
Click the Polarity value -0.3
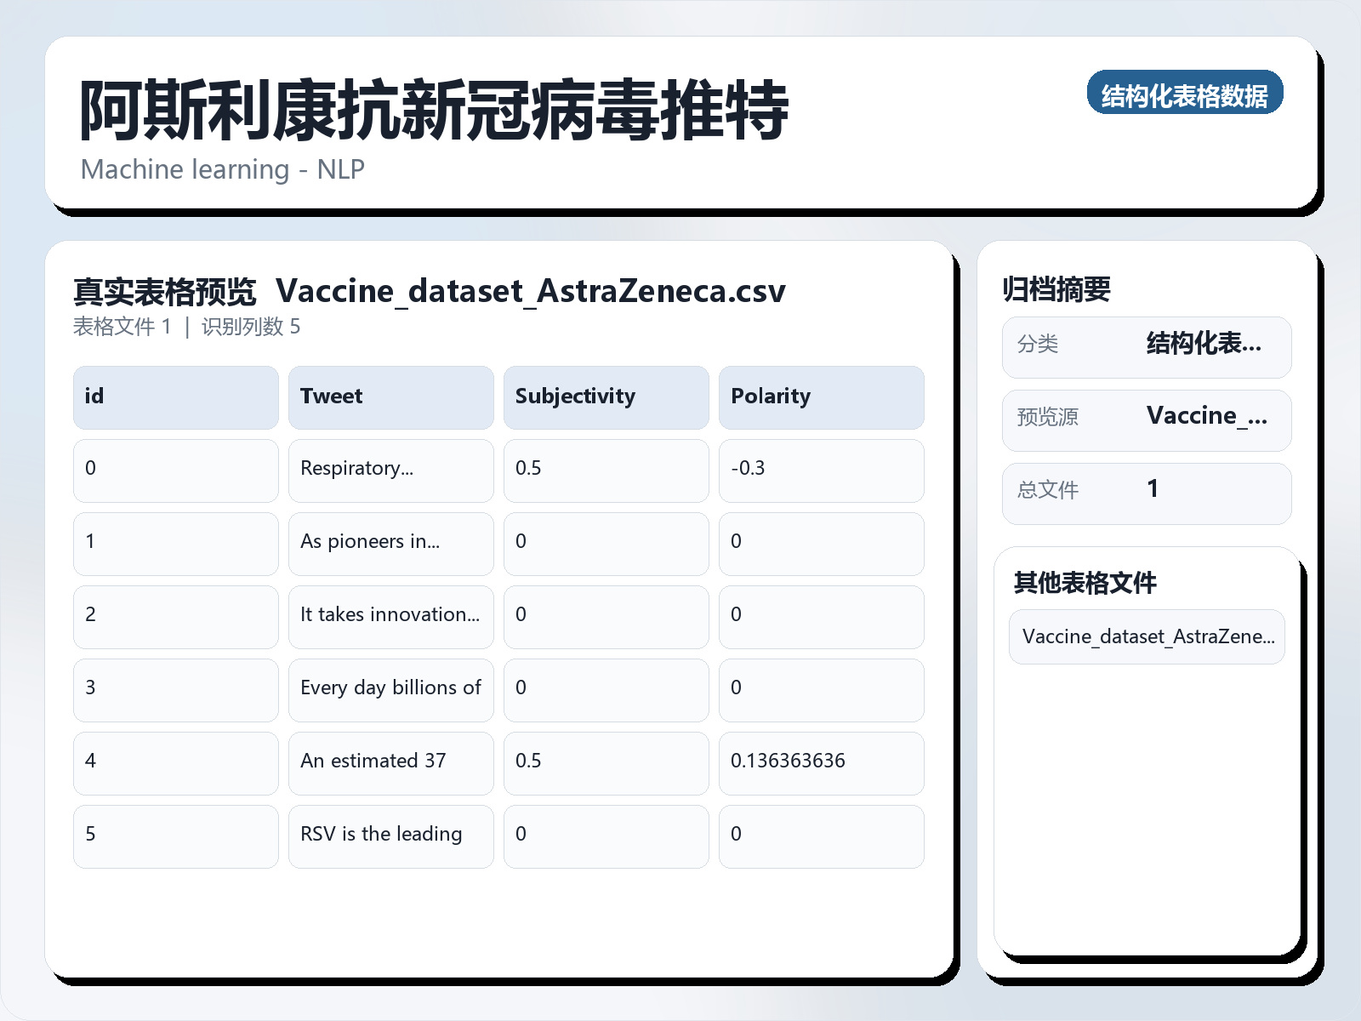coord(821,471)
